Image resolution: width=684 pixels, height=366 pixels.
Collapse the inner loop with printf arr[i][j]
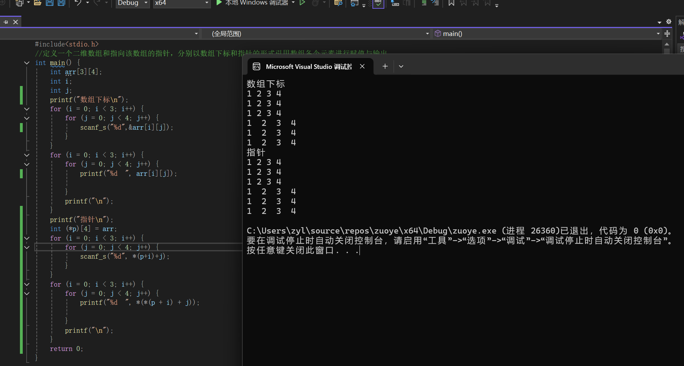pos(27,164)
